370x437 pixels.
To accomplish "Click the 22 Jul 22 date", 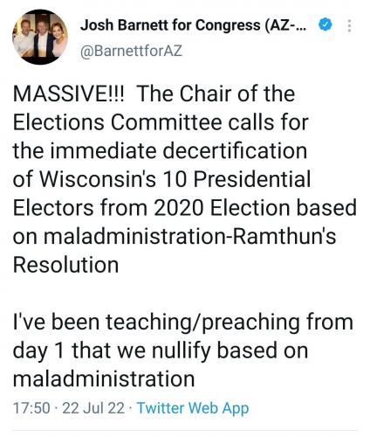I will coord(93,407).
